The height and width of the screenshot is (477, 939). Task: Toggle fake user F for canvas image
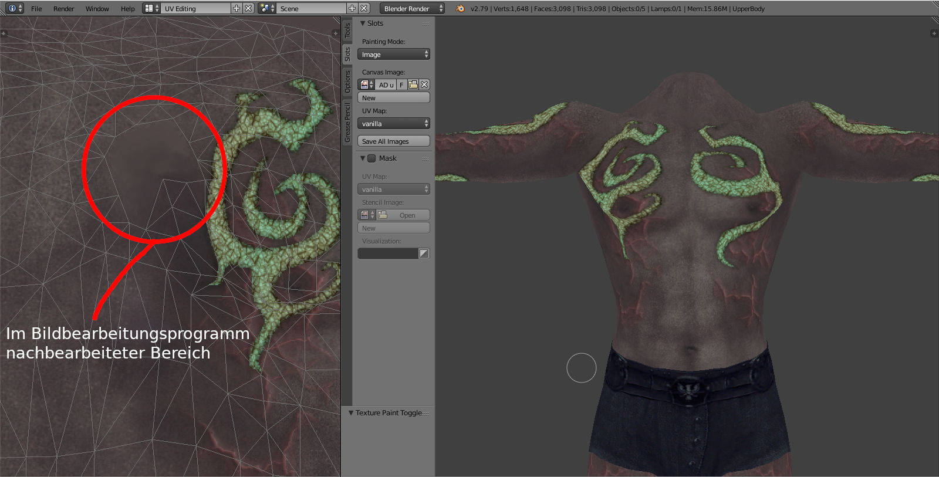(401, 84)
